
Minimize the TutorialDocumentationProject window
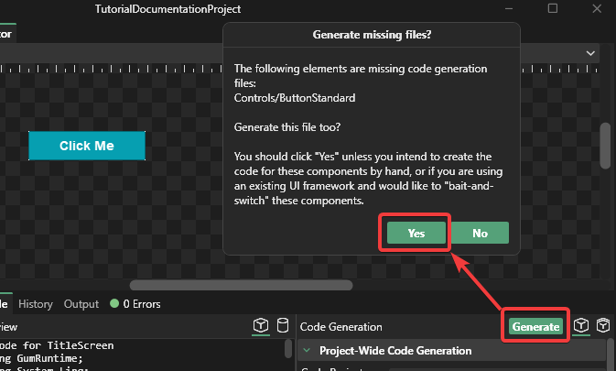[x=510, y=9]
